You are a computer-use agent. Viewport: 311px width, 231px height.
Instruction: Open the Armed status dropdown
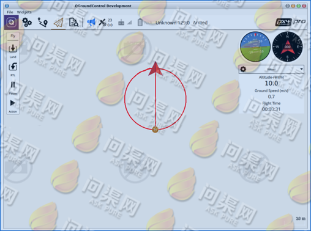(200, 23)
